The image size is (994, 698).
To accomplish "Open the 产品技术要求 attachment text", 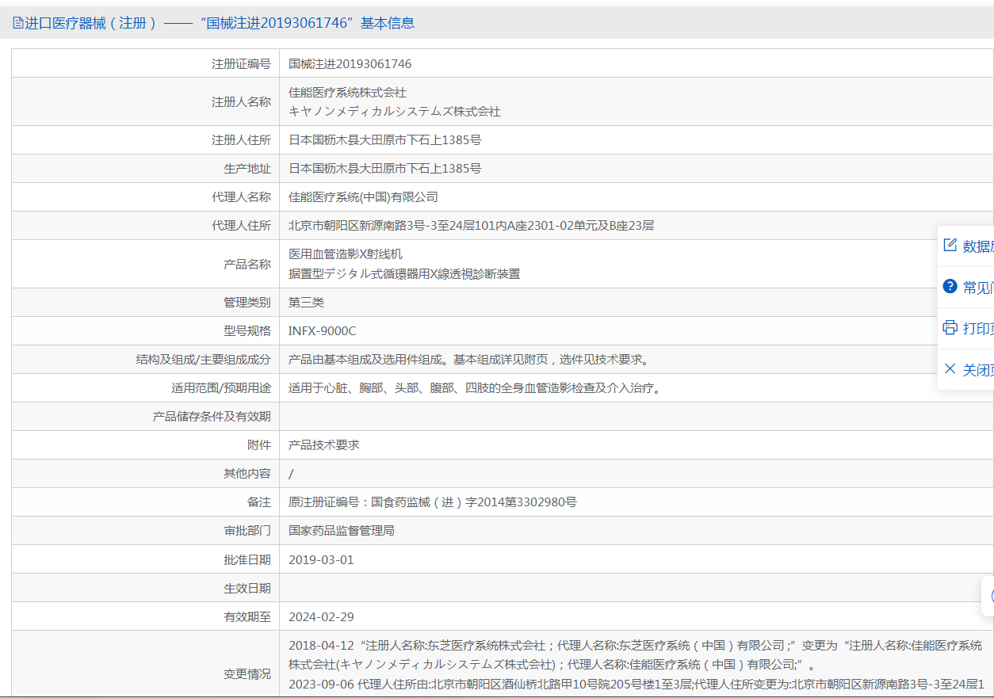I will click(323, 444).
